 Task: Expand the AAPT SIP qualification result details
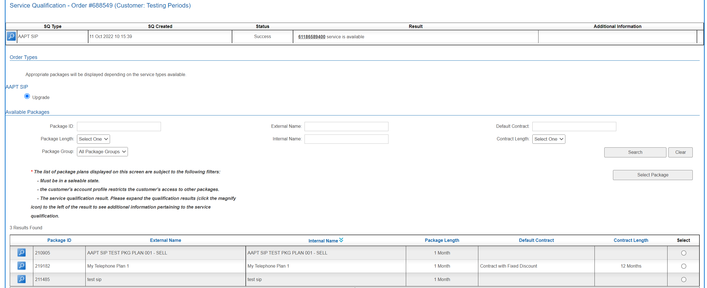pyautogui.click(x=11, y=36)
